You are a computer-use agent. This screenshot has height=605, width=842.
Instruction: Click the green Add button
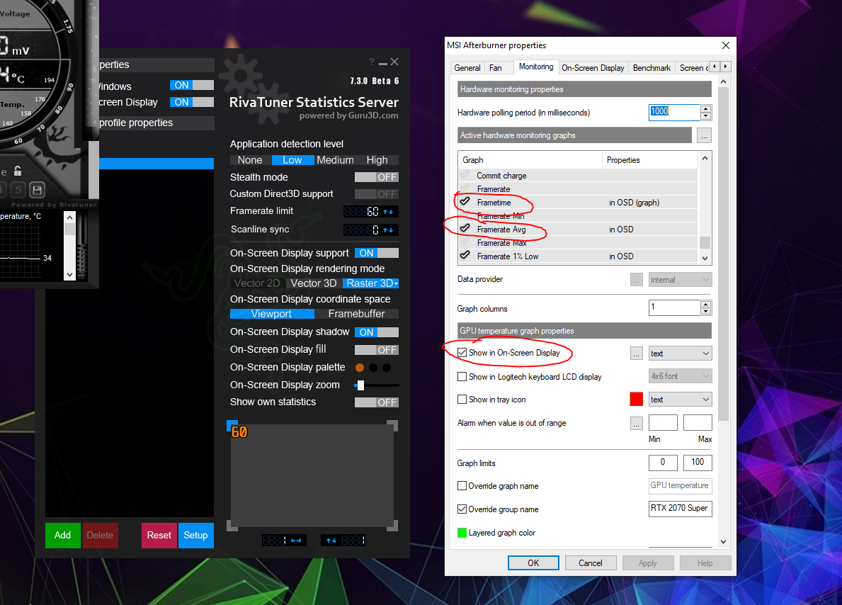pos(63,536)
